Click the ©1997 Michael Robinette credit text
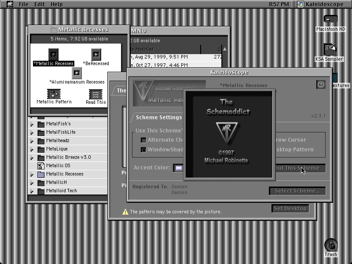 [226, 157]
